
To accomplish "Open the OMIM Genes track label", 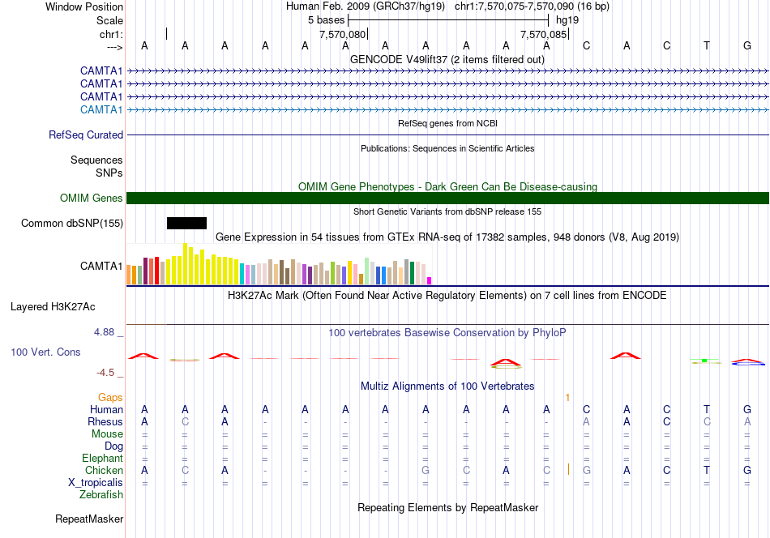I will 92,198.
